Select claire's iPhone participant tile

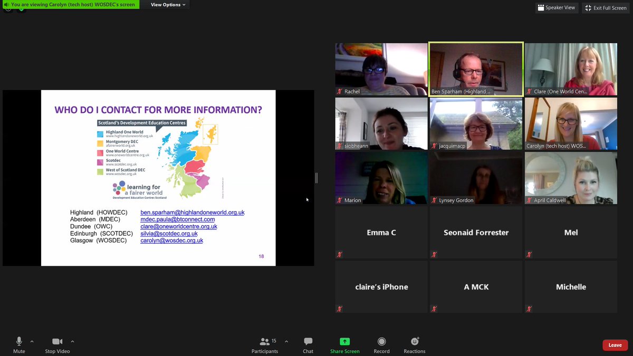[381, 286]
